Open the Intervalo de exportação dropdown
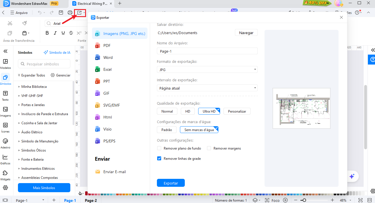The width and height of the screenshot is (375, 203). coord(207,88)
